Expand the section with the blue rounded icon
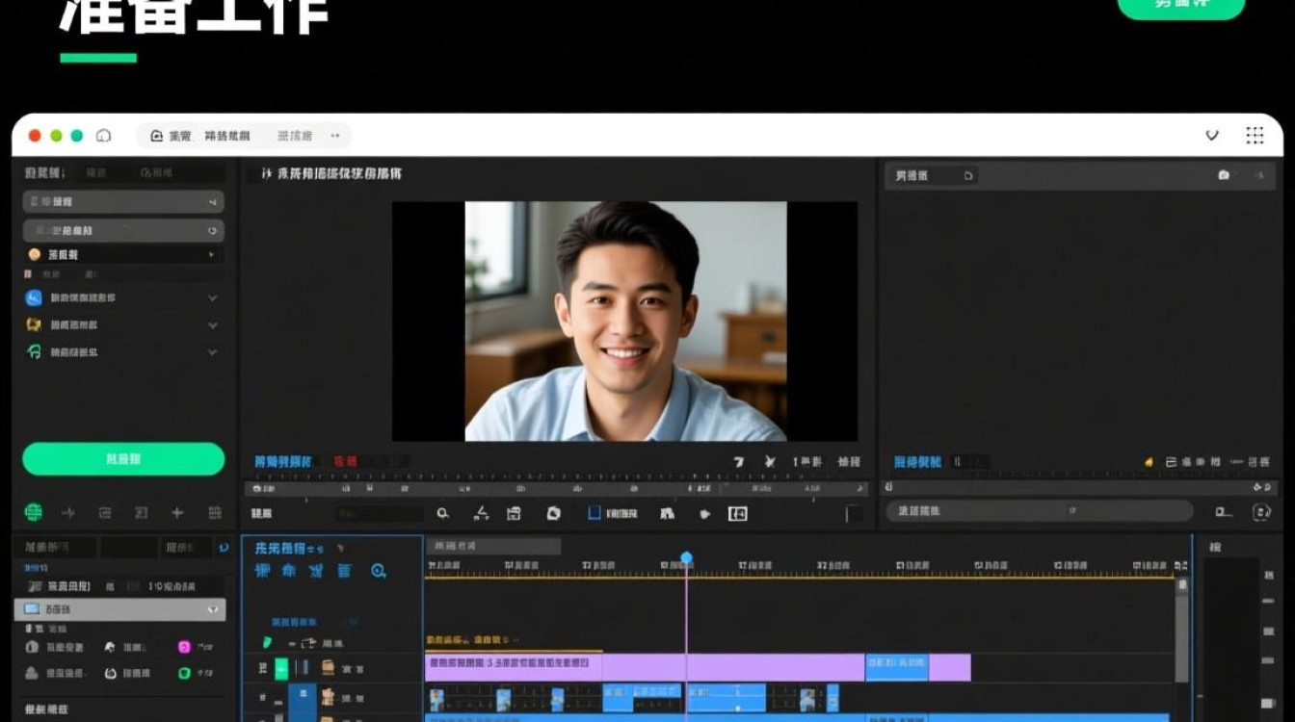 tap(123, 298)
